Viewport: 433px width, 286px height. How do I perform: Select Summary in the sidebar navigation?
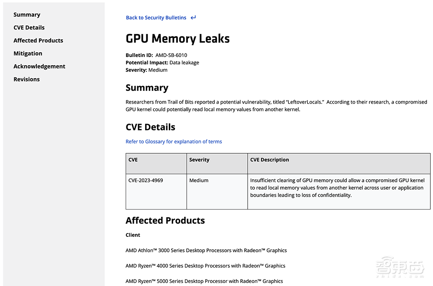(x=27, y=14)
